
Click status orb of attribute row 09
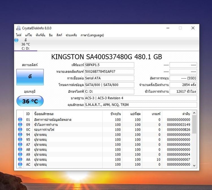[x=20, y=124]
